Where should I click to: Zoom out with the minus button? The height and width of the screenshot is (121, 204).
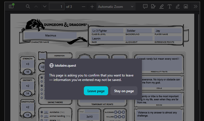pyautogui.click(x=84, y=6)
